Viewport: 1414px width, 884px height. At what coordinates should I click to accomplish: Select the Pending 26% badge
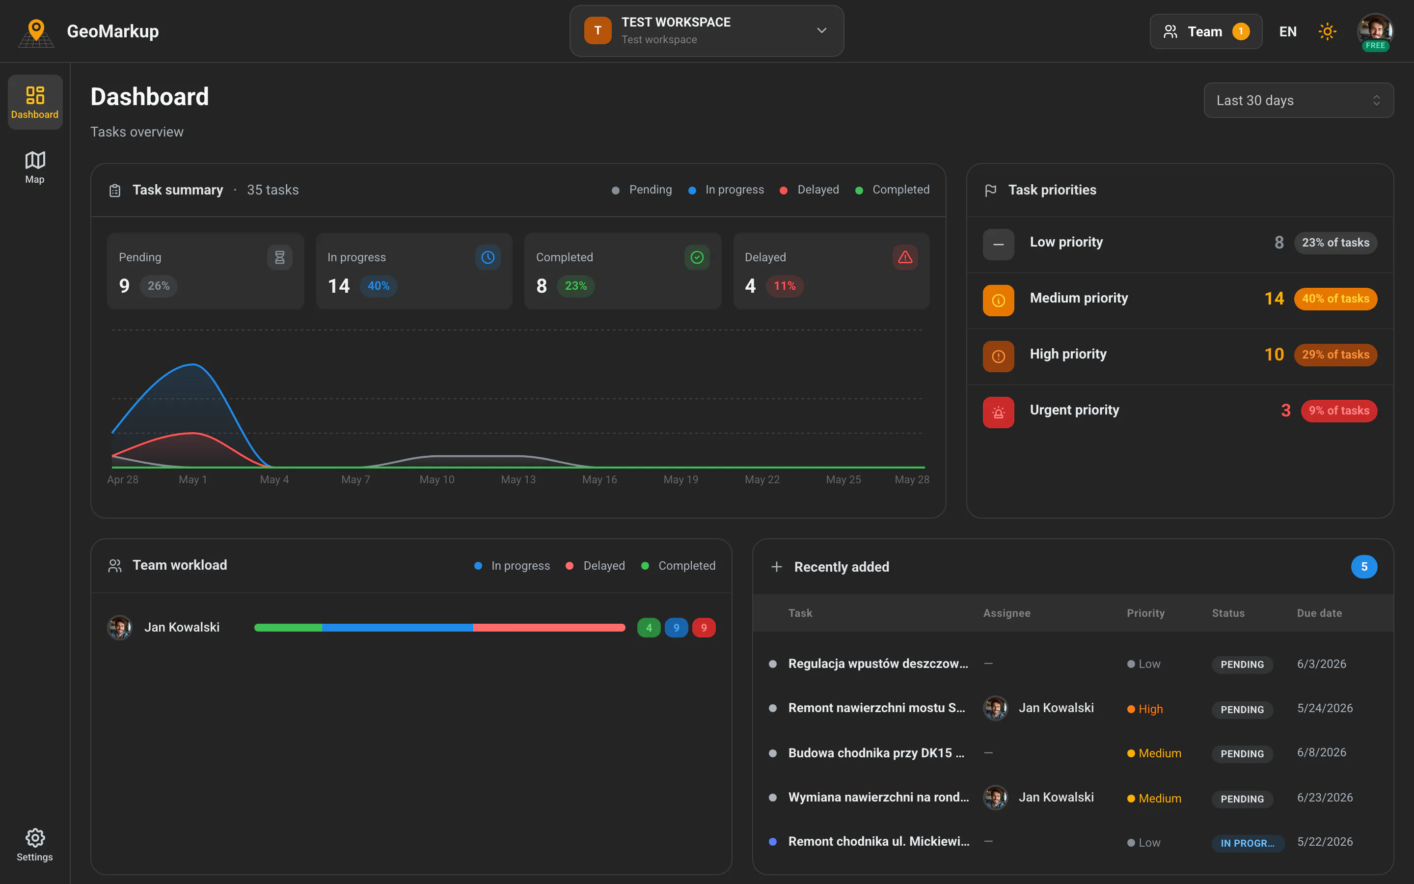[x=159, y=286]
